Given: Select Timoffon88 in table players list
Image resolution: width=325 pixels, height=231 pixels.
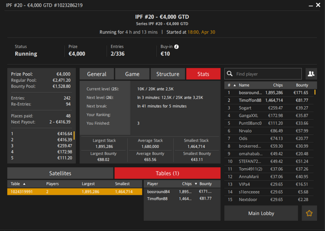Looking at the screenshot, I should [x=182, y=198].
